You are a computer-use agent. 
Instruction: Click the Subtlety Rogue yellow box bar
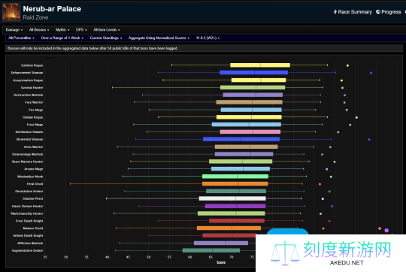pos(260,65)
